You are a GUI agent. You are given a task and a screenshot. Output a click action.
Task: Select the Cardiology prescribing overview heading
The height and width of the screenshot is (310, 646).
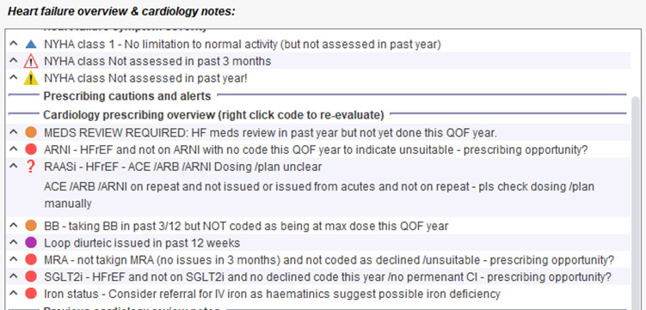click(x=214, y=115)
